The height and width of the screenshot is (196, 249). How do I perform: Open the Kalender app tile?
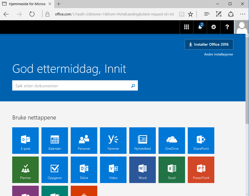pyautogui.click(x=55, y=141)
